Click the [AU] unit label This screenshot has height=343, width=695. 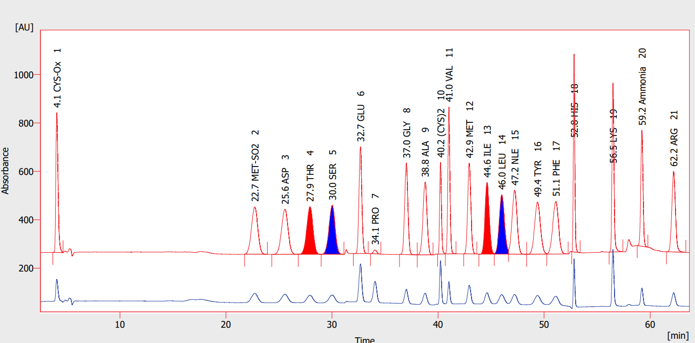24,27
